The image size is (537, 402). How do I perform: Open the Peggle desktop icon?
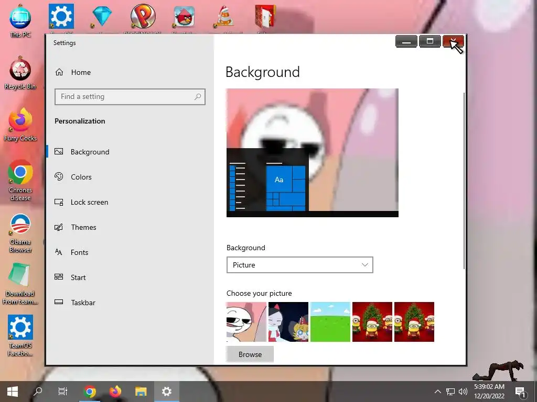pos(143,16)
